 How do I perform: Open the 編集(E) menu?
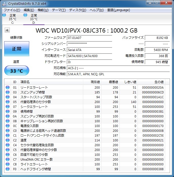(29, 10)
